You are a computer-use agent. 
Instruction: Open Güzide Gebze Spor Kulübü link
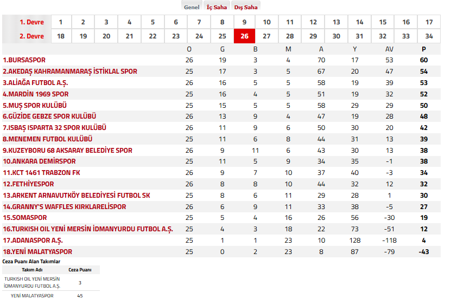click(49, 116)
